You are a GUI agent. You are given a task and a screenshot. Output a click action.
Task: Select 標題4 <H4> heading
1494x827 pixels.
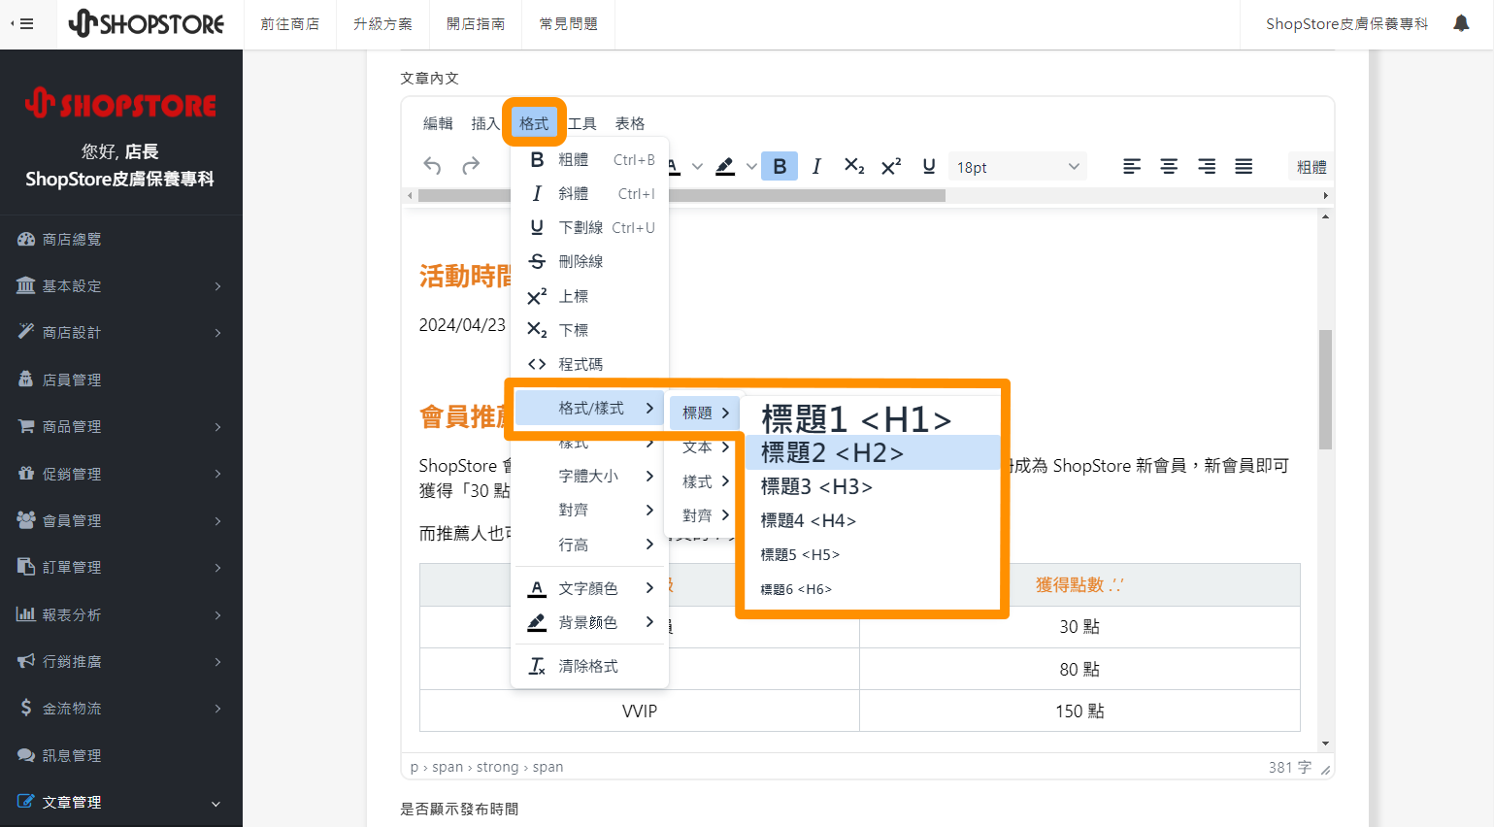click(872, 520)
